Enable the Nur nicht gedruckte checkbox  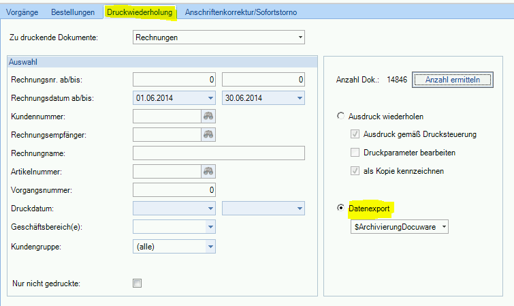(x=137, y=283)
